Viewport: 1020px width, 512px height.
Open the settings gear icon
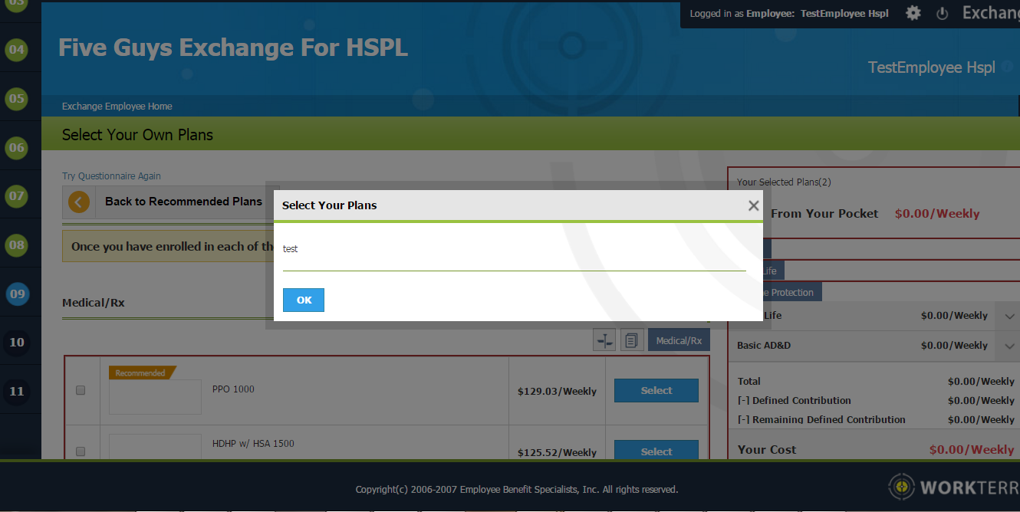click(x=913, y=13)
